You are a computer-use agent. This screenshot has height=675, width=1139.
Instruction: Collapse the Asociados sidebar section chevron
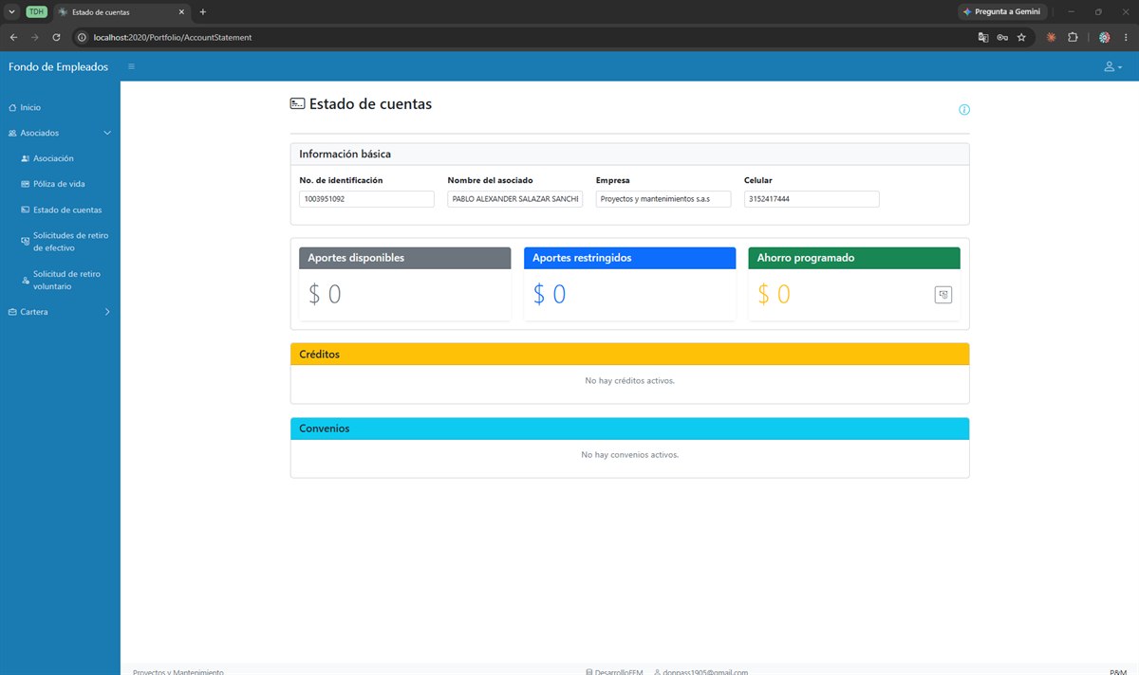tap(107, 134)
